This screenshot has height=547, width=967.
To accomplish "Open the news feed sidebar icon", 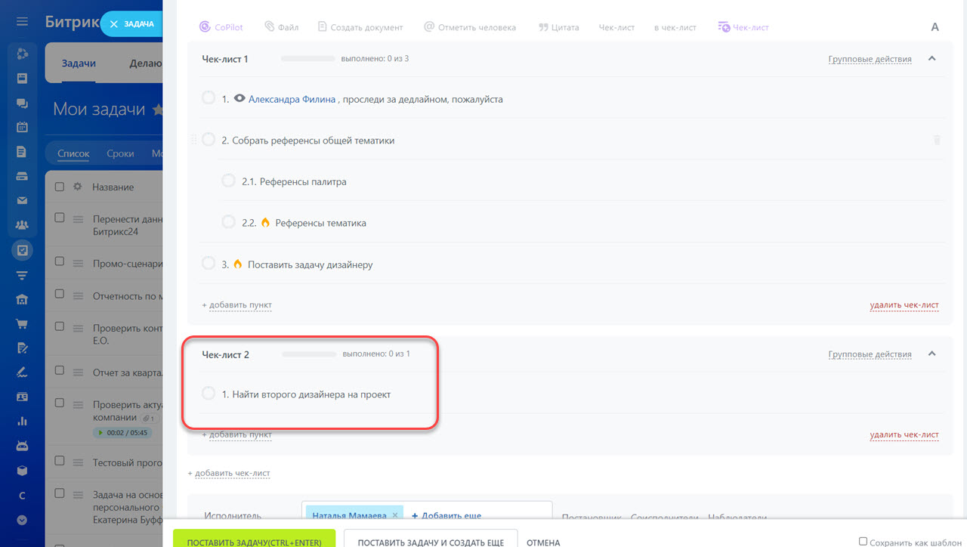I will click(22, 79).
